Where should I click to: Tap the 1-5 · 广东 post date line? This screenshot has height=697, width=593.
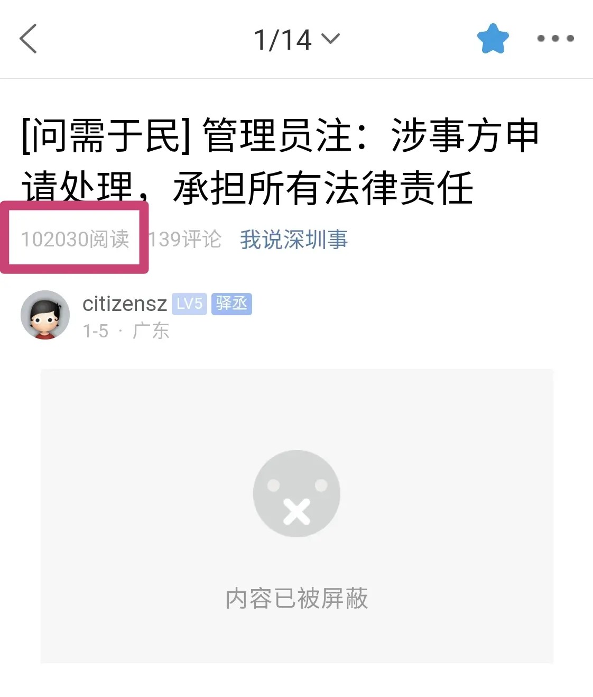[126, 331]
